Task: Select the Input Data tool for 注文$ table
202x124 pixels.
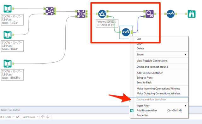Action: (x=8, y=8)
